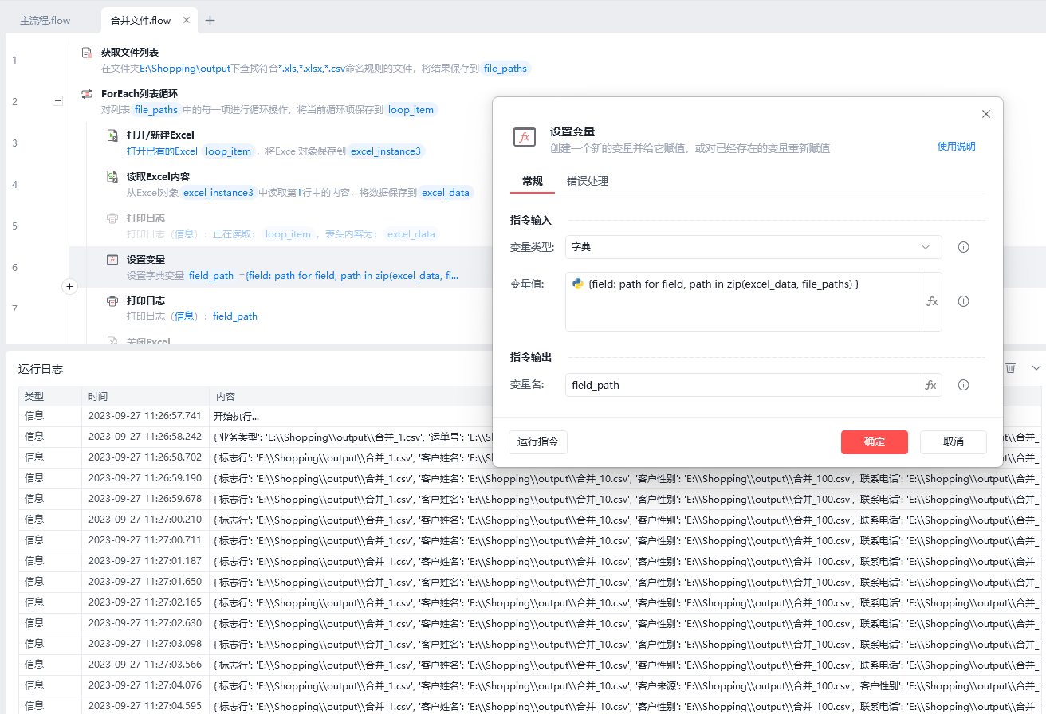1046x714 pixels.
Task: Open the 使用说明 link
Action: point(956,147)
